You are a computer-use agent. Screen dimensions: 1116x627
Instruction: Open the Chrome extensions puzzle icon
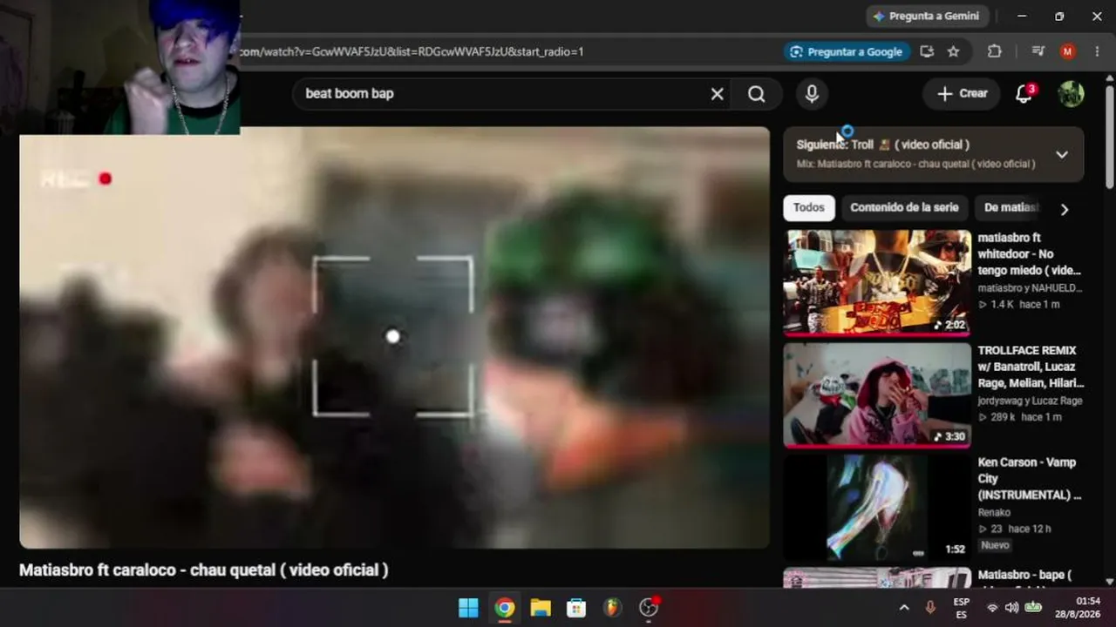click(x=994, y=51)
